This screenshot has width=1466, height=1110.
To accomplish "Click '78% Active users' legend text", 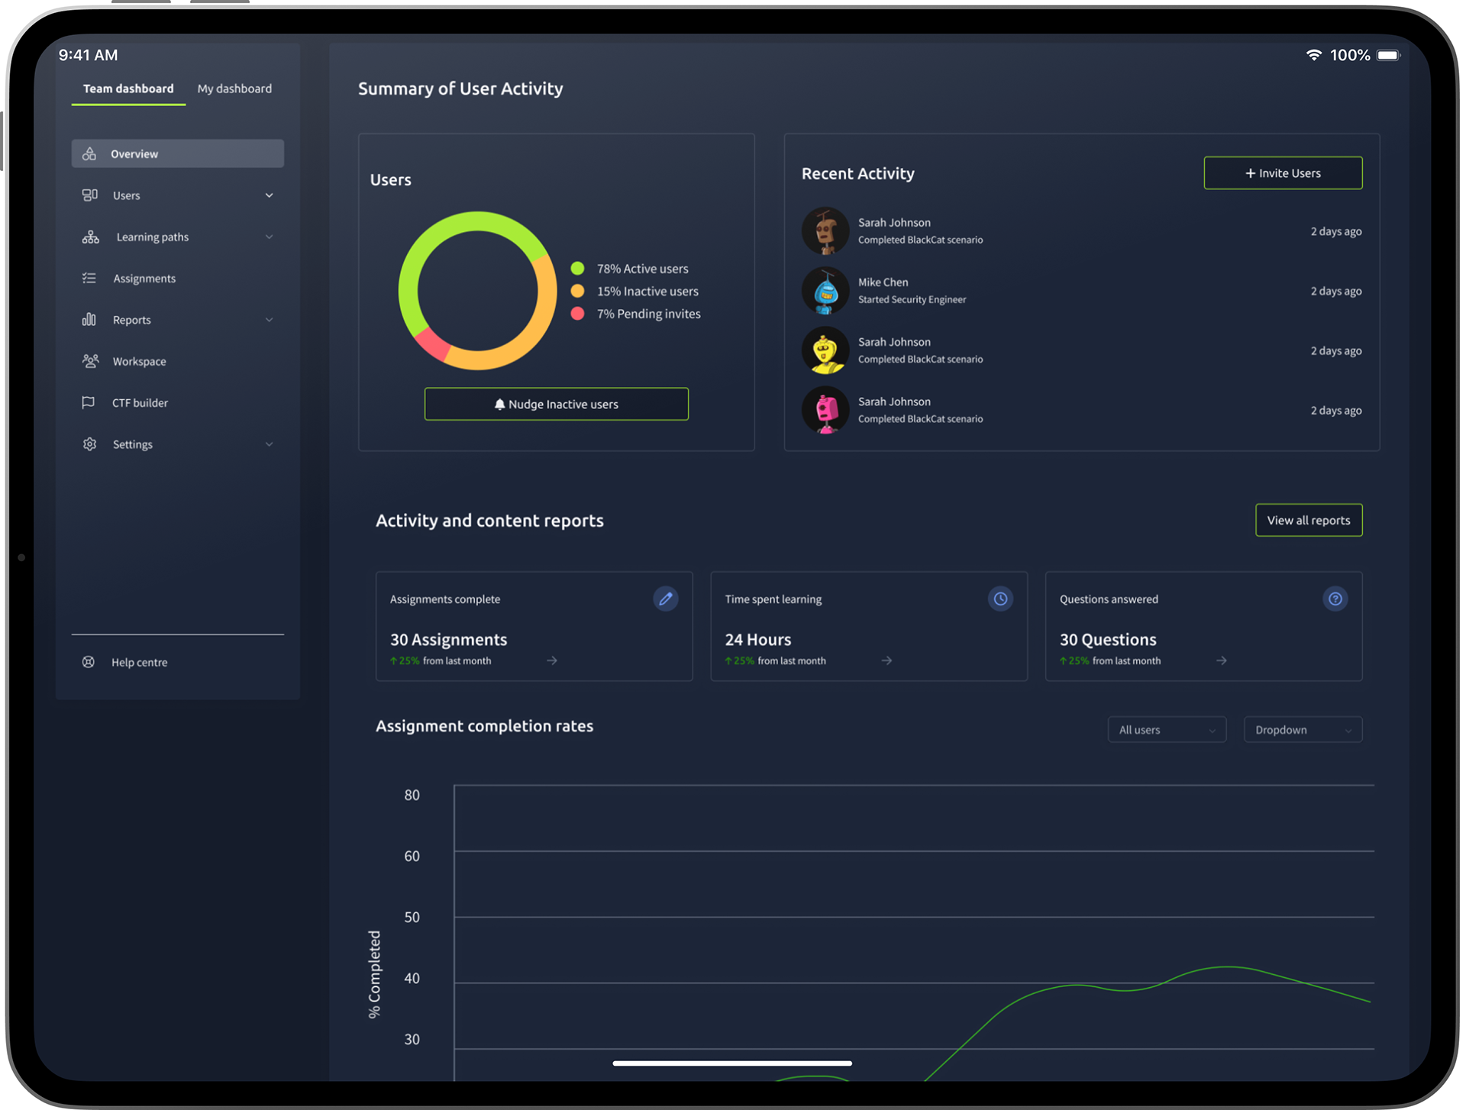I will coord(642,269).
